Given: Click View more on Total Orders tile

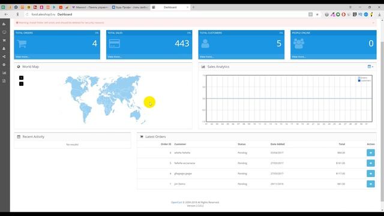Looking at the screenshot, I should coord(22,57).
